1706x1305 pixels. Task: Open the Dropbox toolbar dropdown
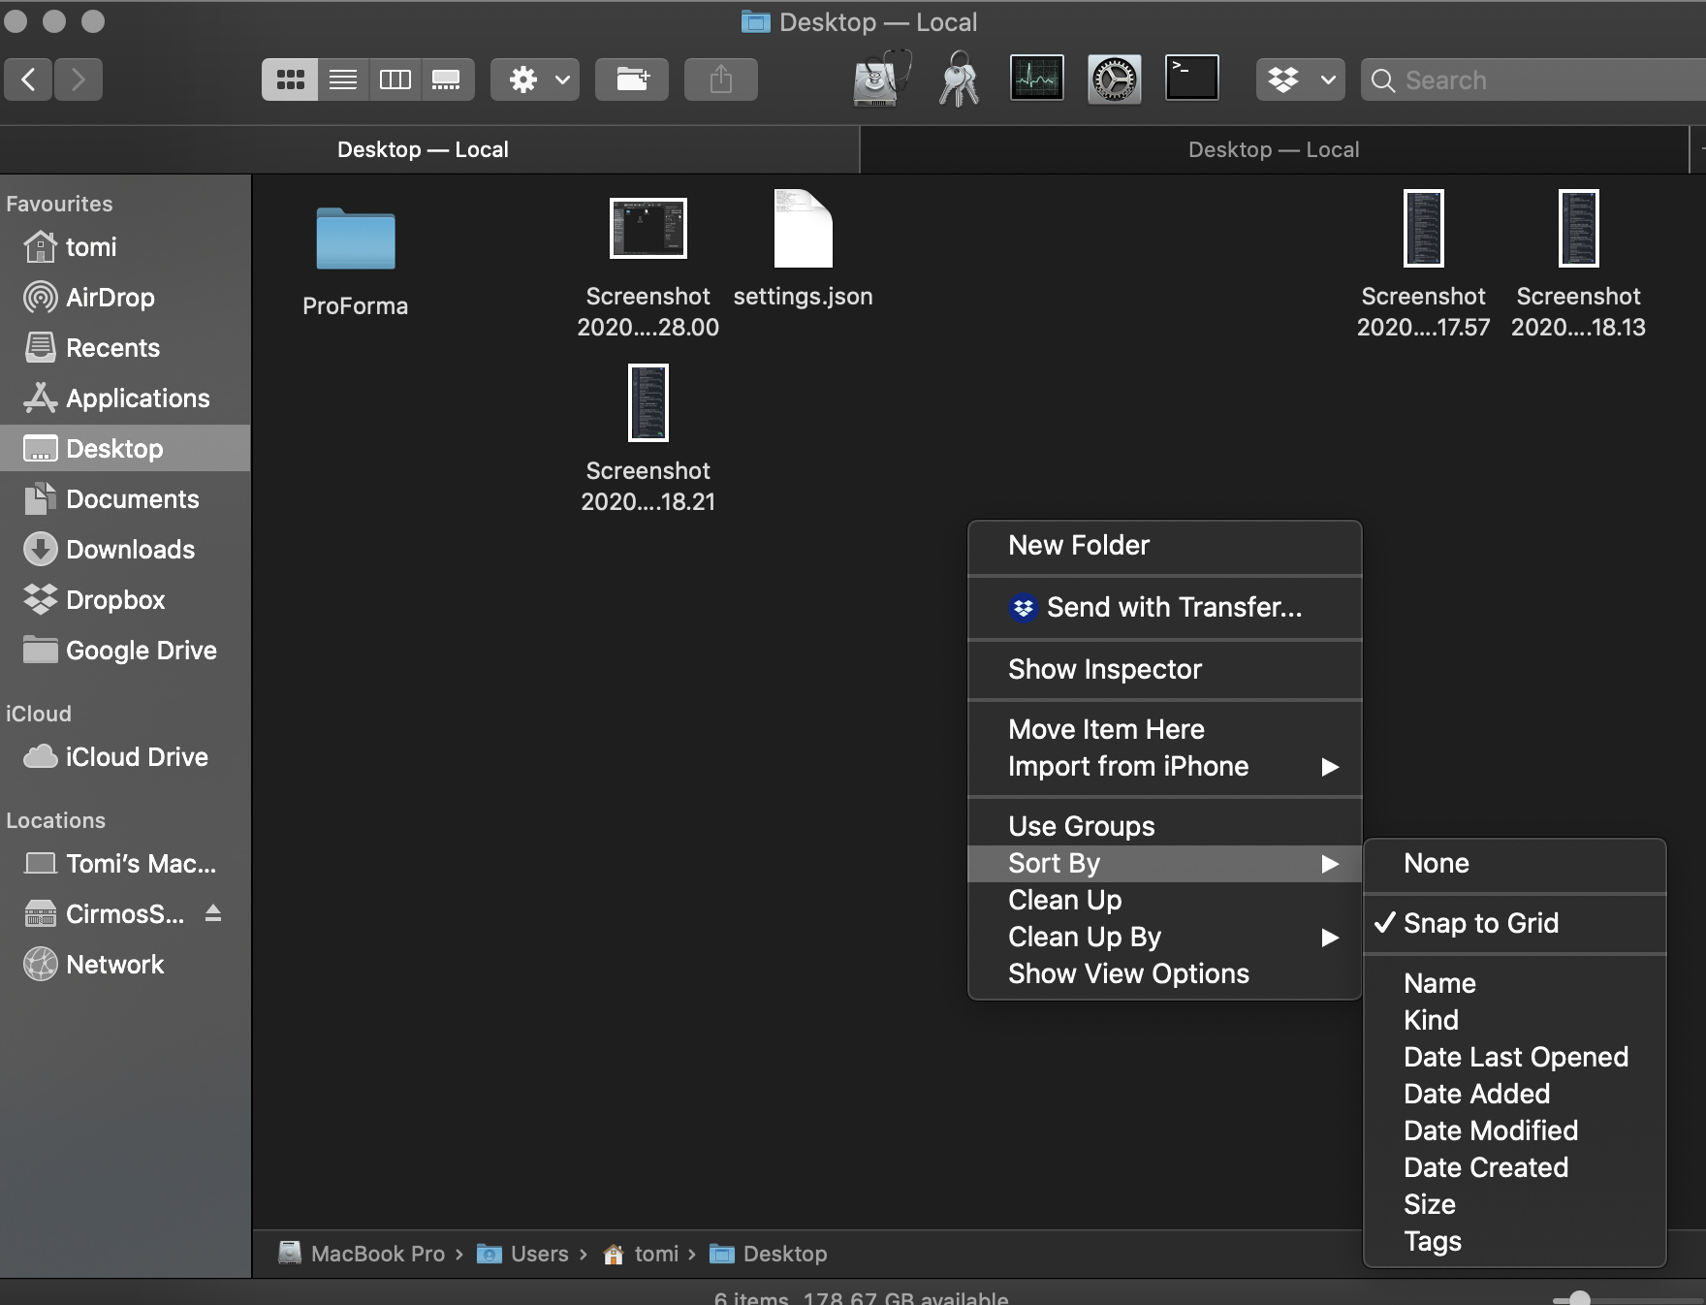1302,80
